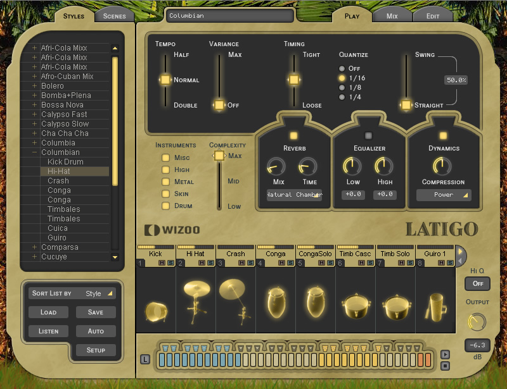This screenshot has height=389, width=507.
Task: Mute the Hi Hat track
Action: [x=202, y=262]
